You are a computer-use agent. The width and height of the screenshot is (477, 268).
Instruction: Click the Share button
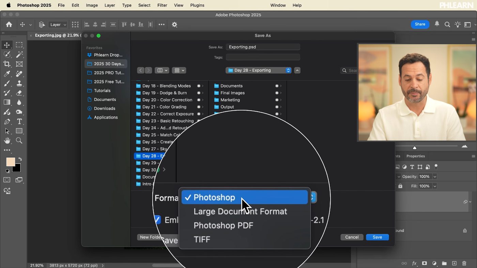click(x=420, y=24)
